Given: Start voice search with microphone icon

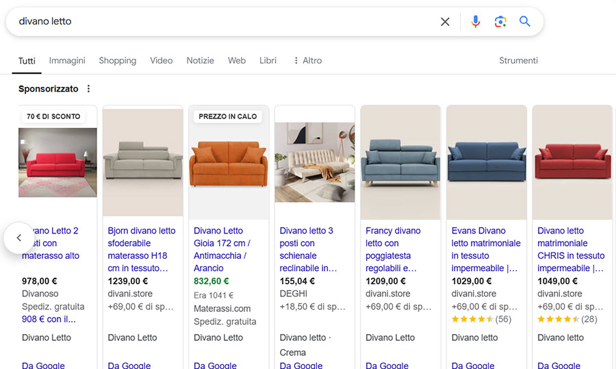Looking at the screenshot, I should click(x=476, y=22).
